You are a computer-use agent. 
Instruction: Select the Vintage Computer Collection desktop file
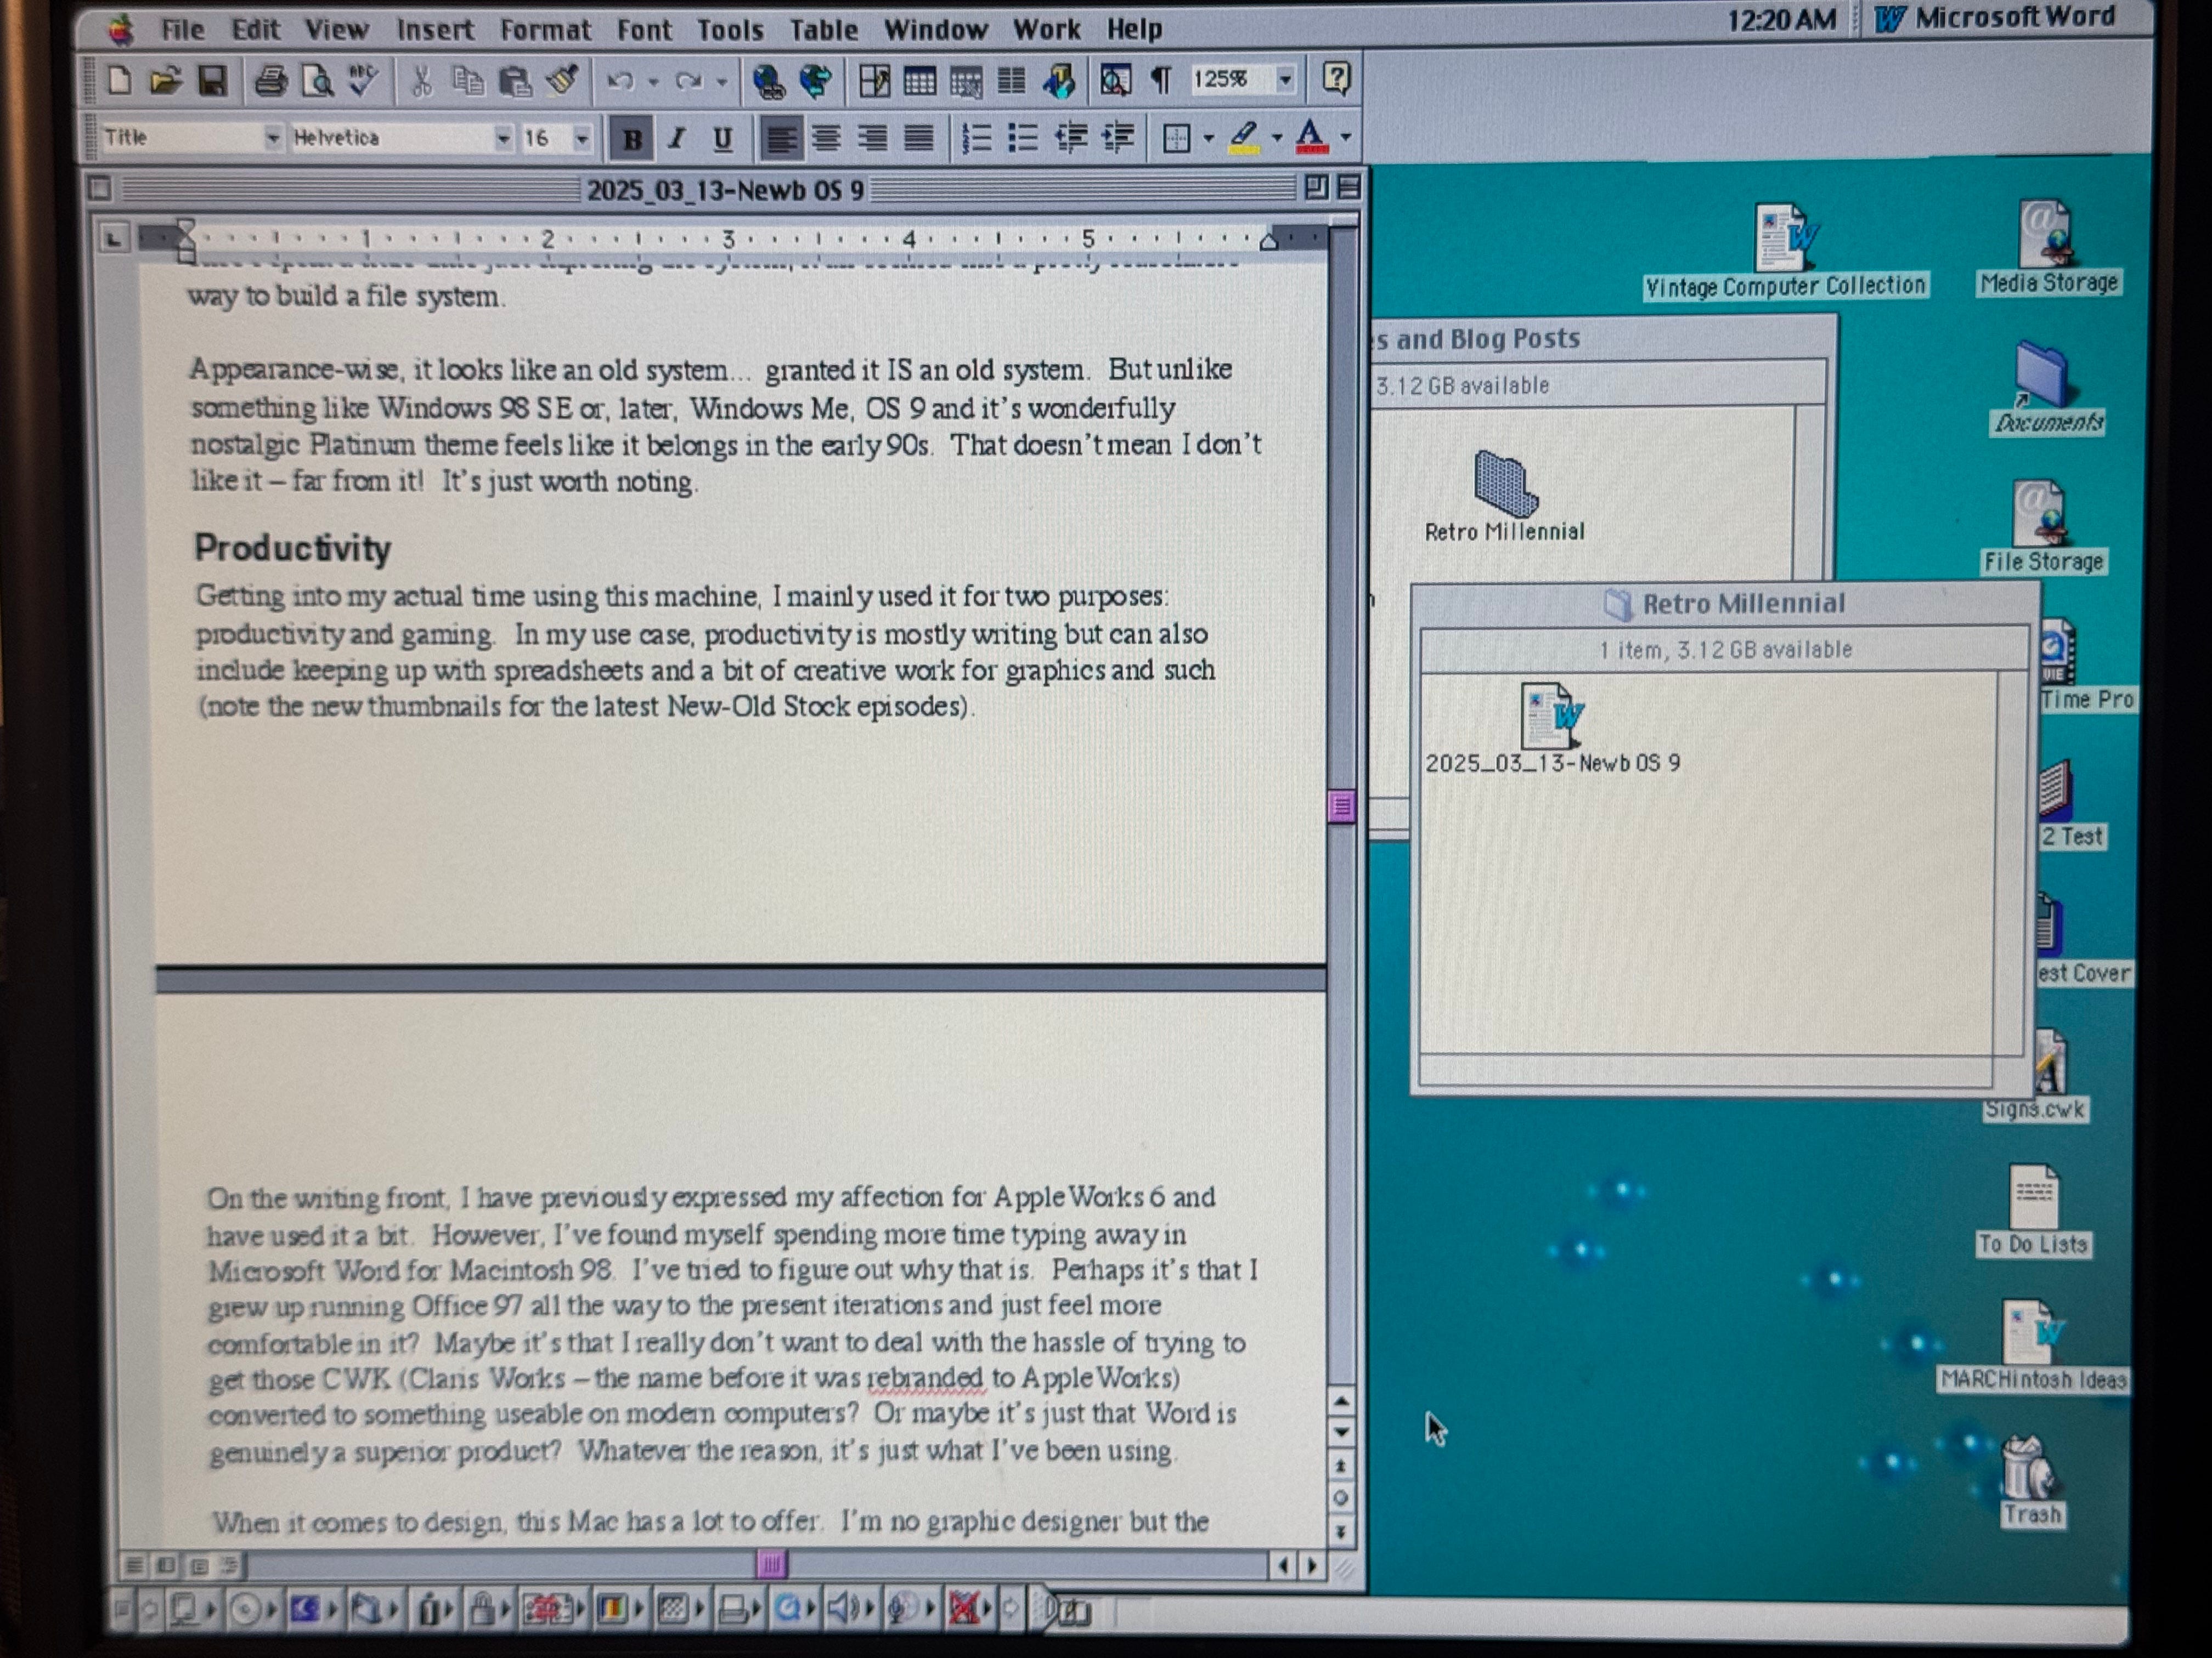point(1786,252)
